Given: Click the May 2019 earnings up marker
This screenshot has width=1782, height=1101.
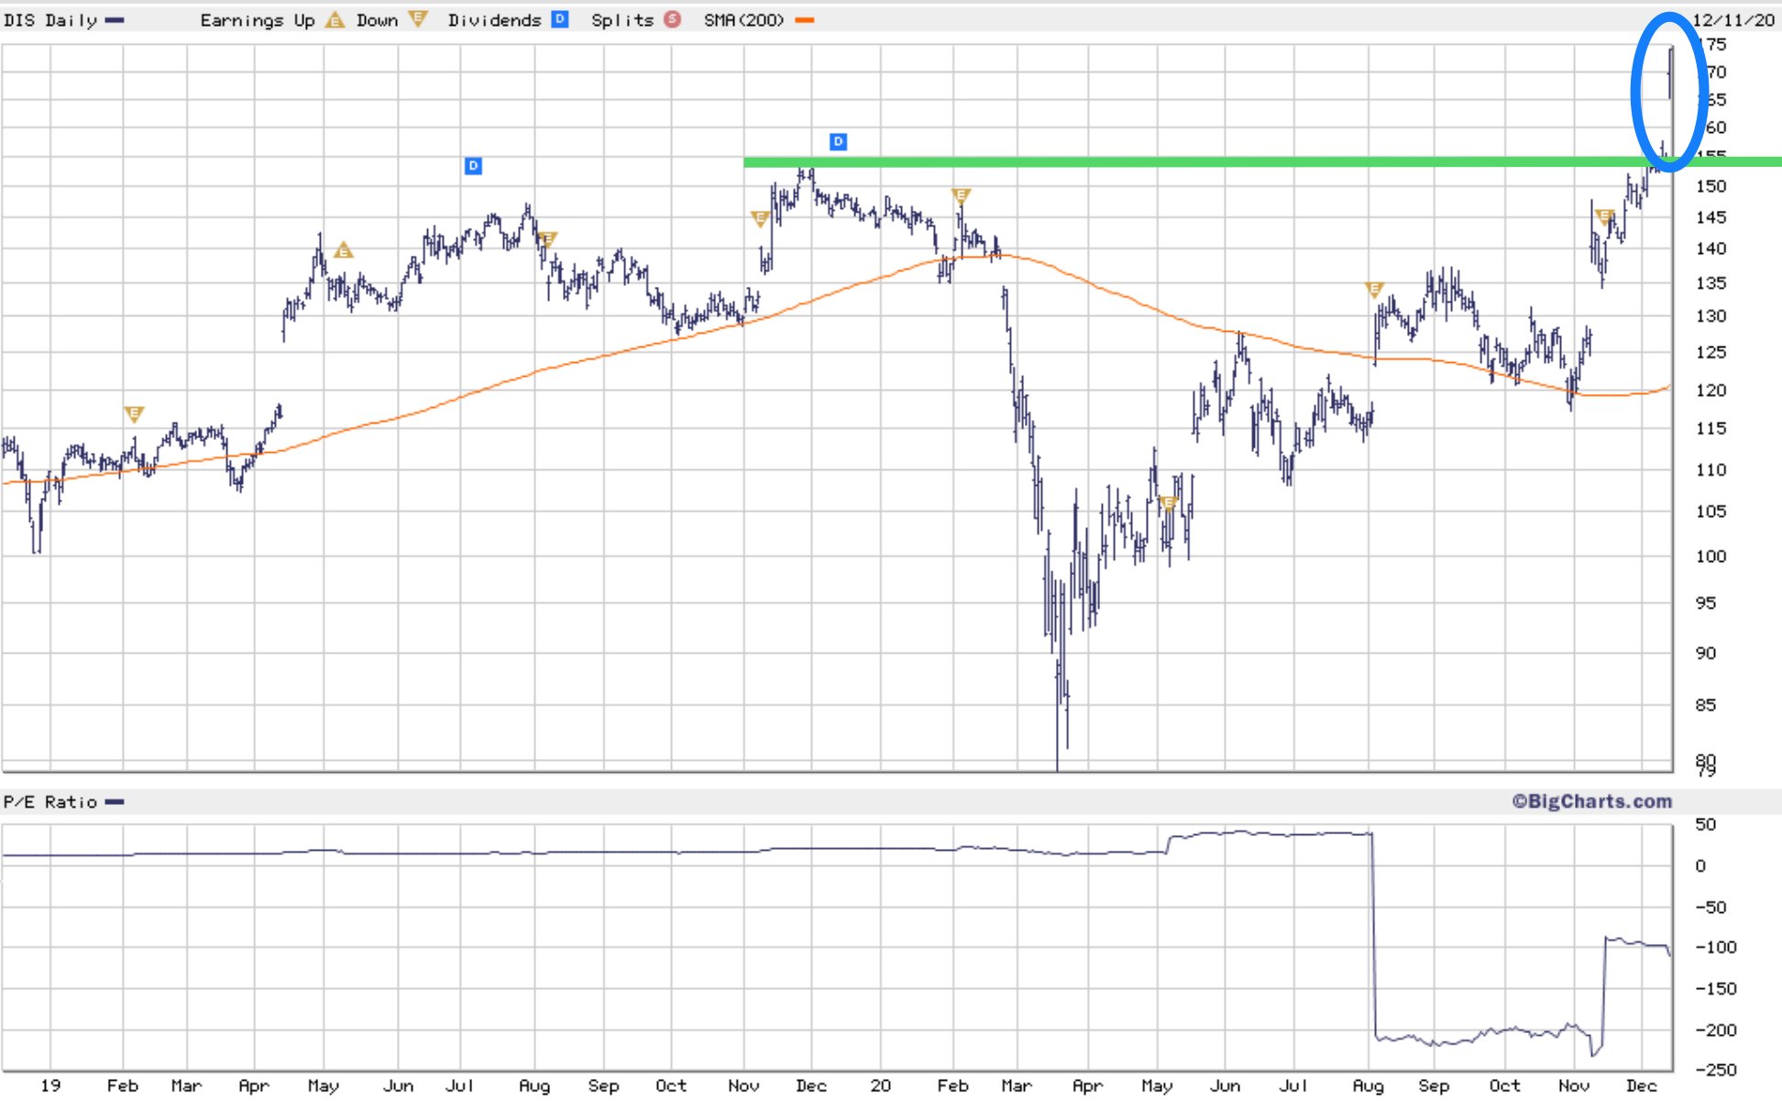Looking at the screenshot, I should pyautogui.click(x=343, y=249).
